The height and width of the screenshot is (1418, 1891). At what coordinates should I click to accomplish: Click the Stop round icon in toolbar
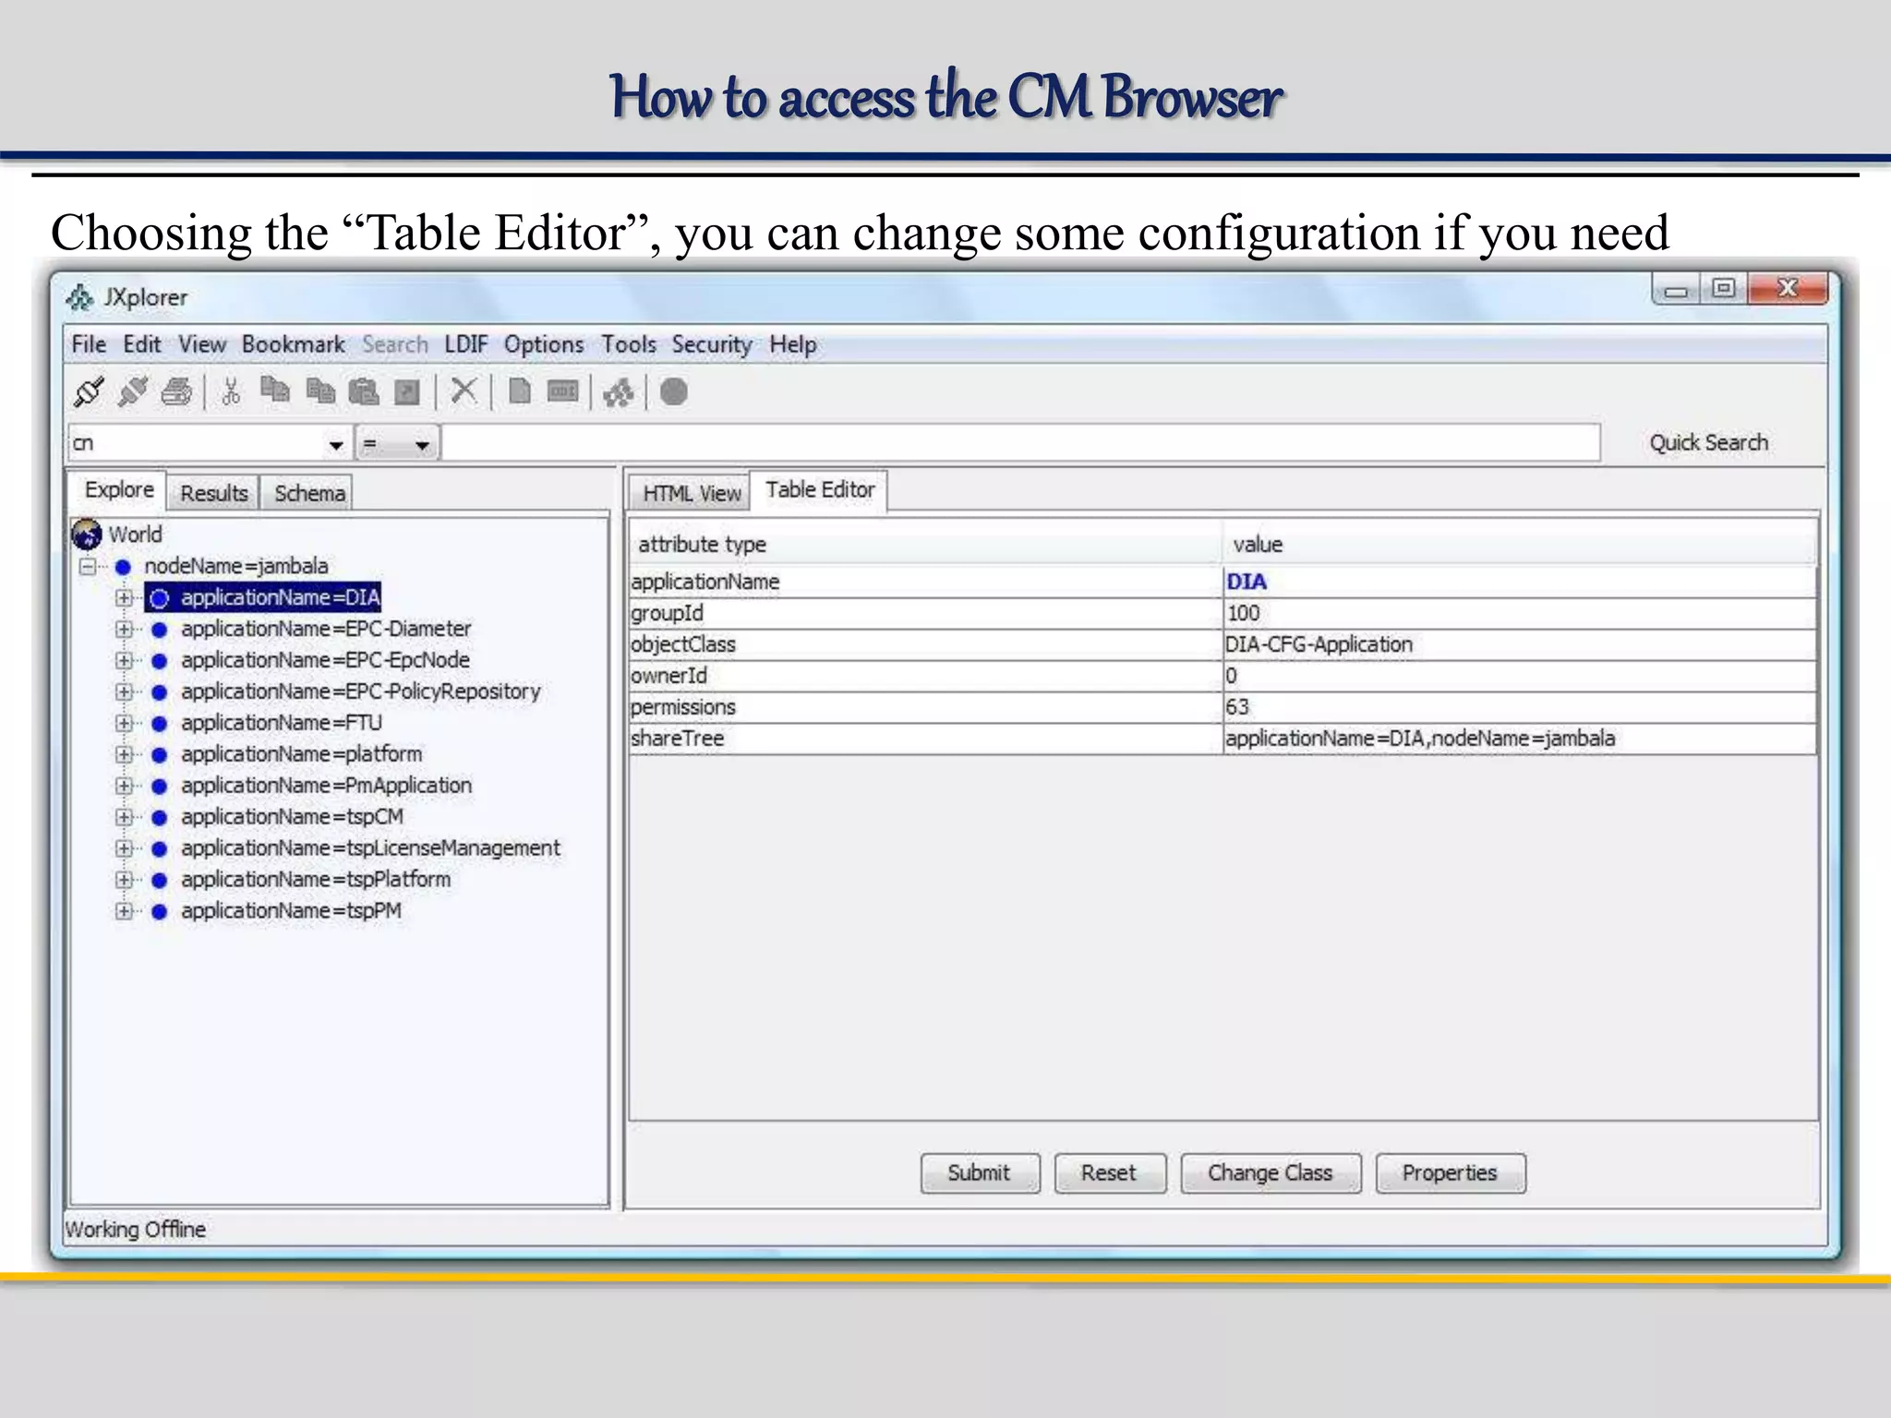tap(674, 392)
